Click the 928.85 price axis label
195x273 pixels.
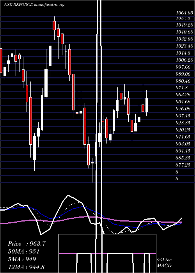pyautogui.click(x=183, y=123)
